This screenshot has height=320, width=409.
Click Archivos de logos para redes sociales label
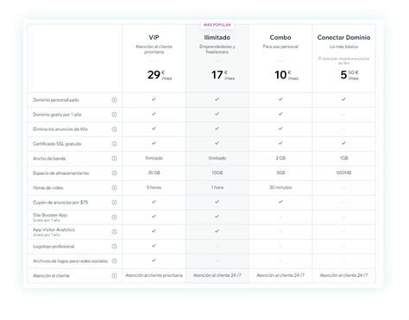(x=70, y=261)
